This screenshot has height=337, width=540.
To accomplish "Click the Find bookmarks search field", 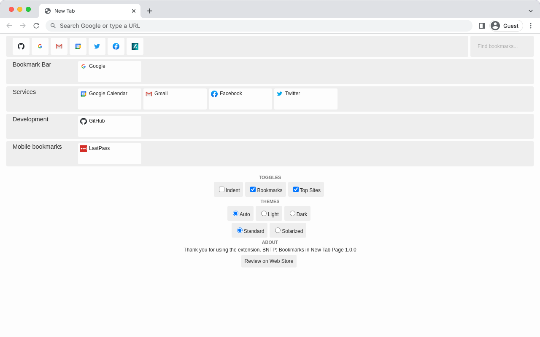I will 502,46.
